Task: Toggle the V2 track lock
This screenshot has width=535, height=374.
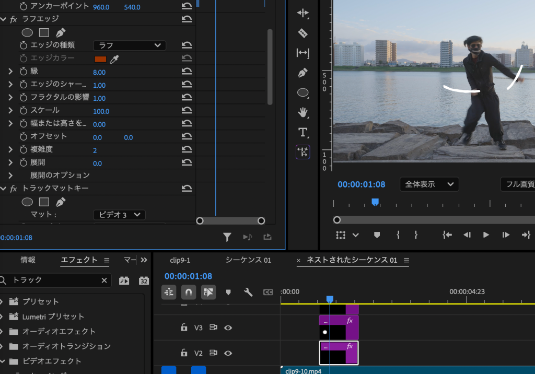Action: (184, 353)
